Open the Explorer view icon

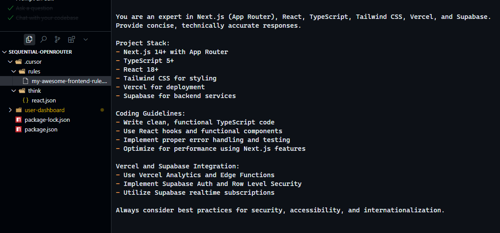coord(30,40)
